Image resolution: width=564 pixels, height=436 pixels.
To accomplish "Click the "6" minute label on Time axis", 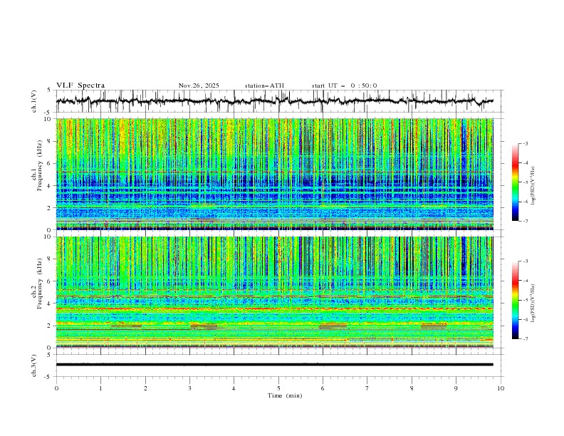I will click(323, 388).
